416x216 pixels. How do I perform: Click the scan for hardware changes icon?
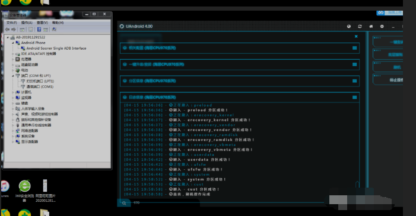54,30
